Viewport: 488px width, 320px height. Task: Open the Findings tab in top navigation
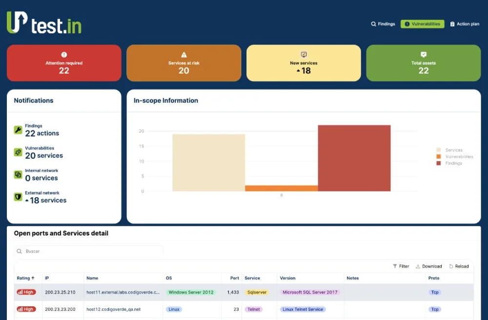(383, 24)
